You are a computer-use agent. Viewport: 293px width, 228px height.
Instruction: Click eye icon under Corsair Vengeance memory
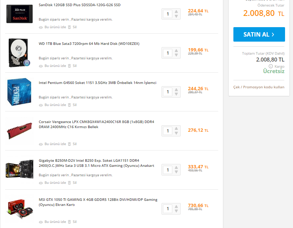point(41,144)
